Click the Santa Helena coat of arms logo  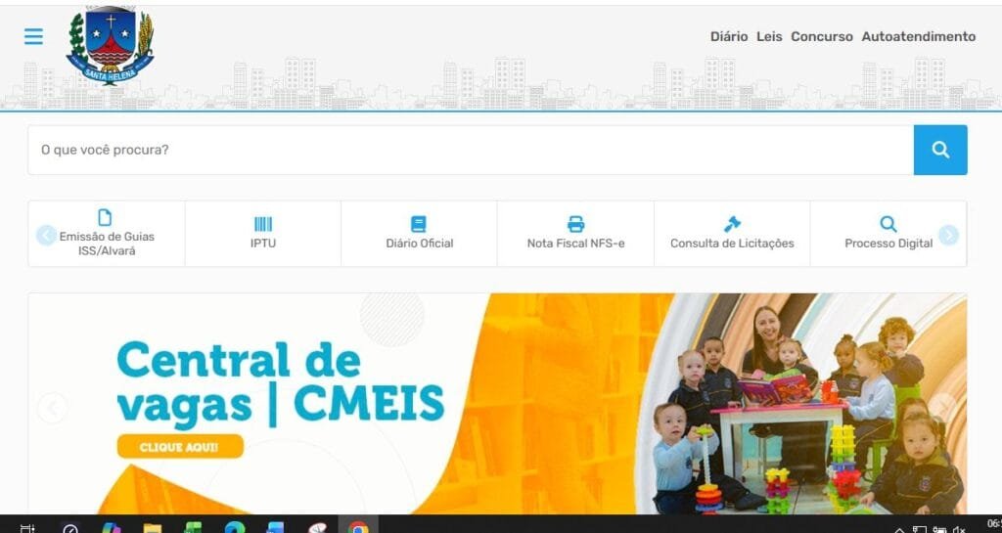[x=110, y=46]
